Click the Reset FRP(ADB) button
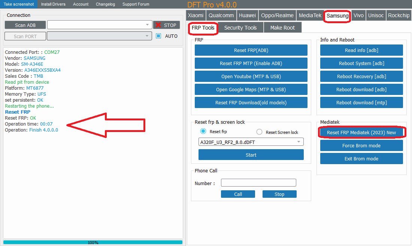The width and height of the screenshot is (412, 246). tap(251, 50)
